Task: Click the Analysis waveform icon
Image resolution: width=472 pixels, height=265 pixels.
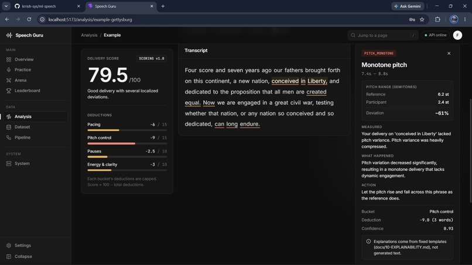Action: coord(9,117)
